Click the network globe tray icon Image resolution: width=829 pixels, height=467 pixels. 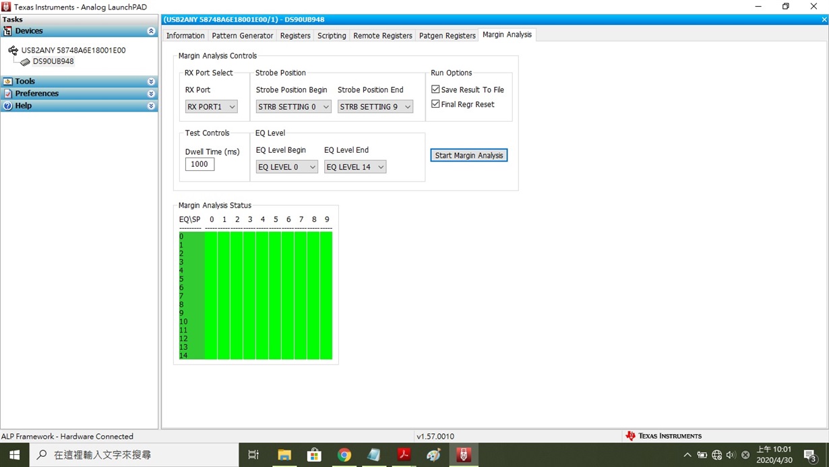click(x=716, y=455)
